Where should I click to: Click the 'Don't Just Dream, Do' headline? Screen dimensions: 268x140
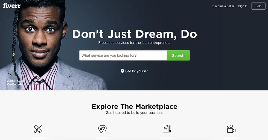[x=135, y=34]
